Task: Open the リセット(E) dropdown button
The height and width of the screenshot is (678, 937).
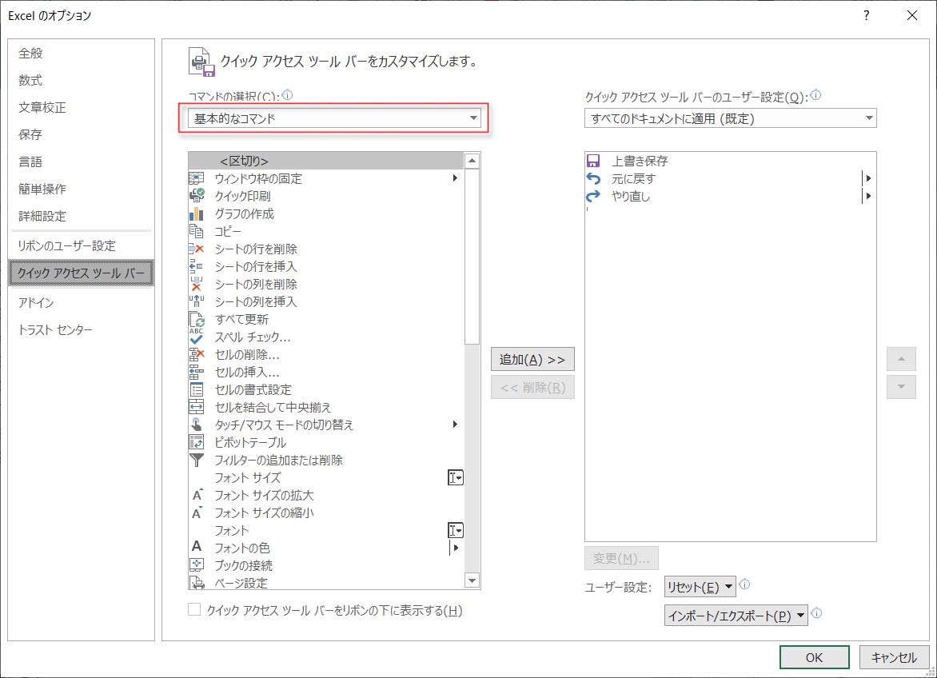Action: tap(700, 587)
